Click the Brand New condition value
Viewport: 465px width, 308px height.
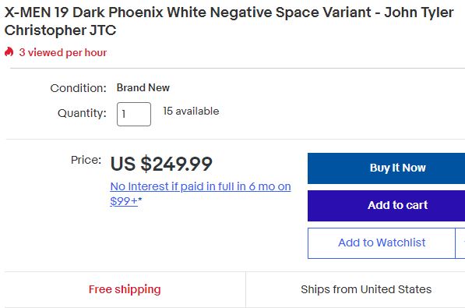click(143, 87)
